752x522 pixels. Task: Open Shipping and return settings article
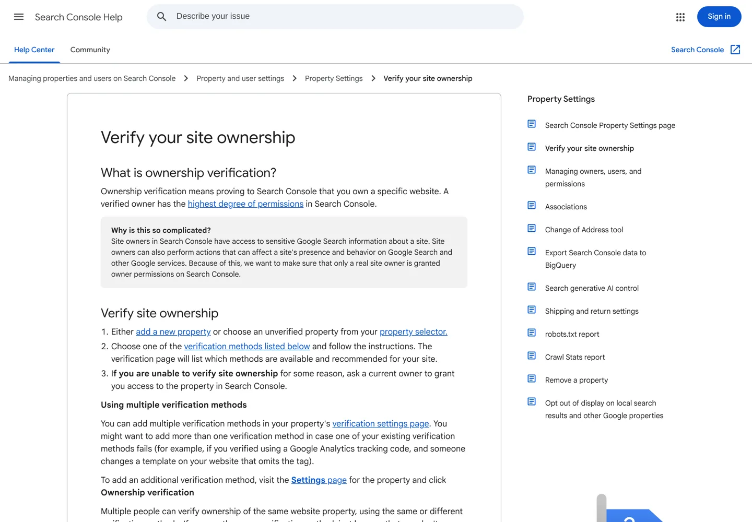coord(592,311)
